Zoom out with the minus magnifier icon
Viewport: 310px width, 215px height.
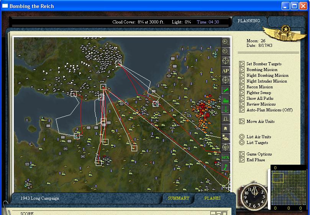(x=225, y=51)
